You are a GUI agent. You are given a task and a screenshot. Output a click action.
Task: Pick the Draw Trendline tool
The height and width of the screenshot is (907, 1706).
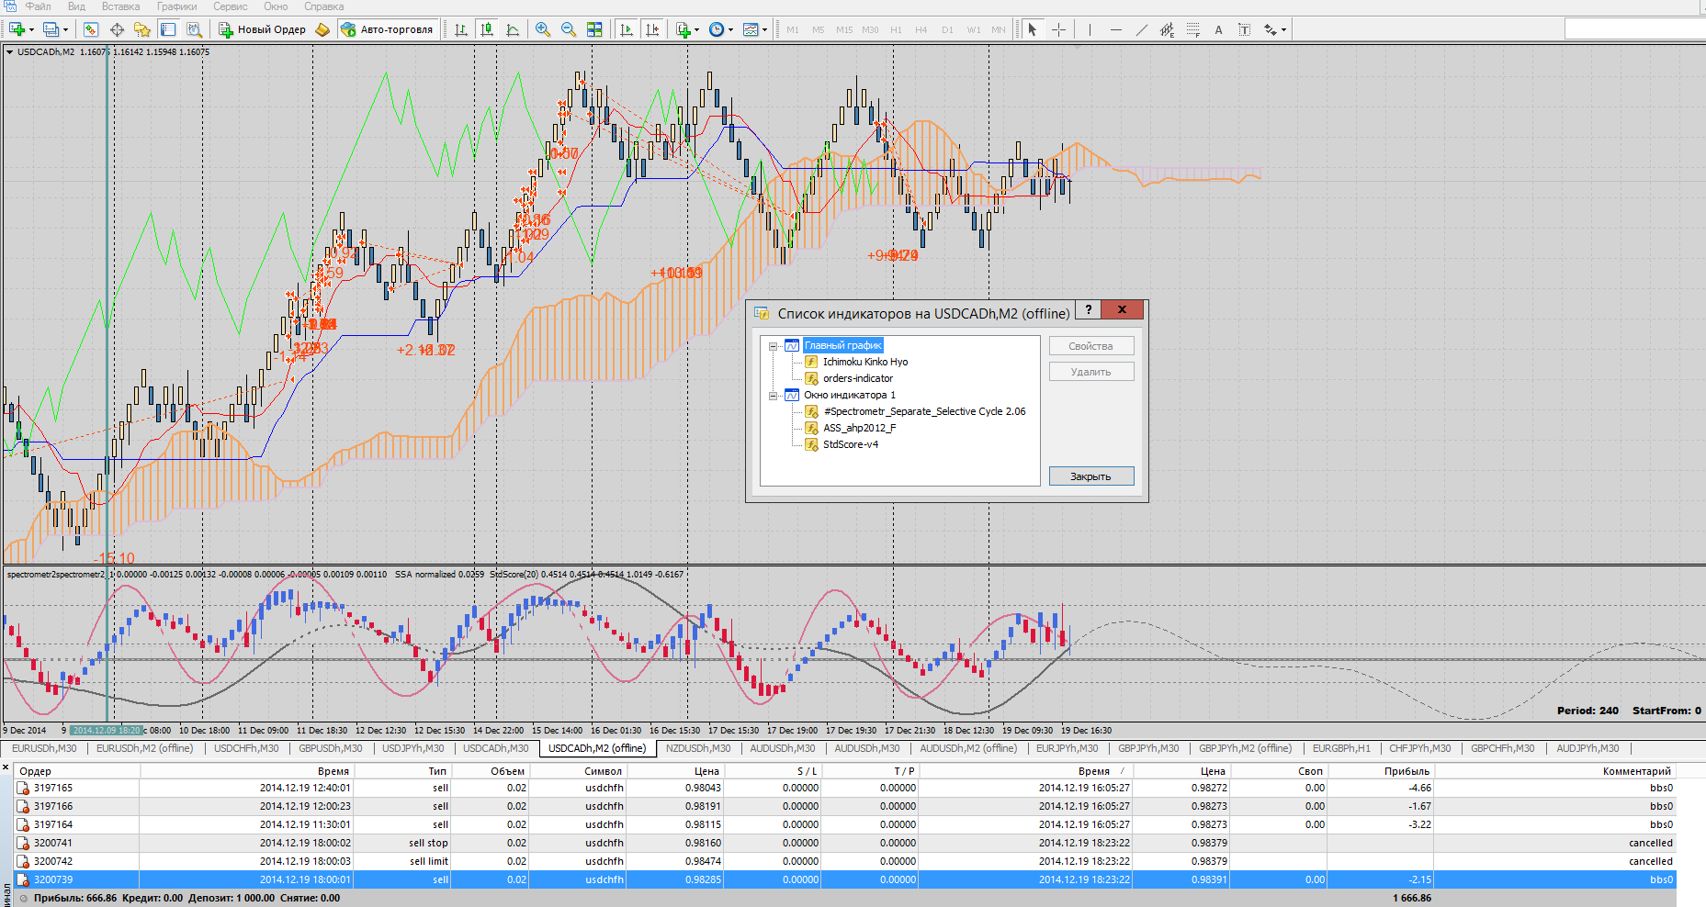tap(1141, 29)
